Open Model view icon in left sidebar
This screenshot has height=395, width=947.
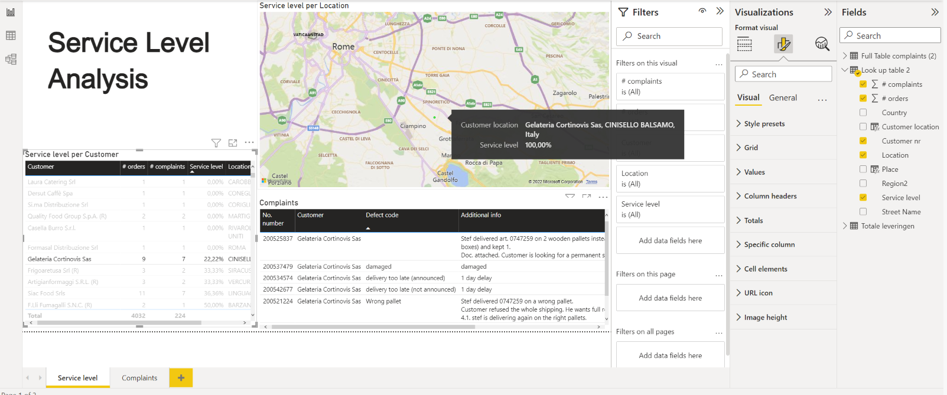tap(11, 59)
